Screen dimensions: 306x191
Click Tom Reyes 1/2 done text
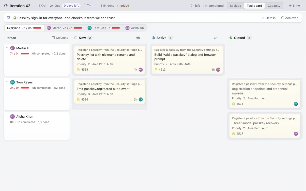[59, 88]
